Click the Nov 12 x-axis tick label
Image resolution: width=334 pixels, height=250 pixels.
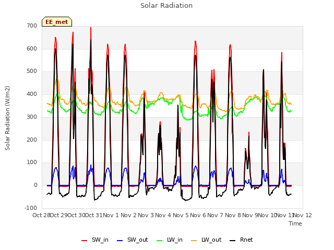pos(303,215)
